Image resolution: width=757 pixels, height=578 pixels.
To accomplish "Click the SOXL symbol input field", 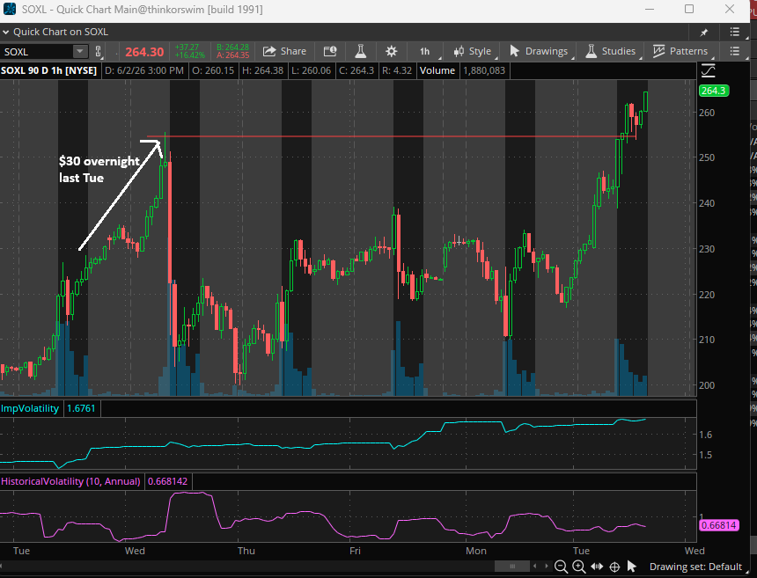I will tap(38, 52).
